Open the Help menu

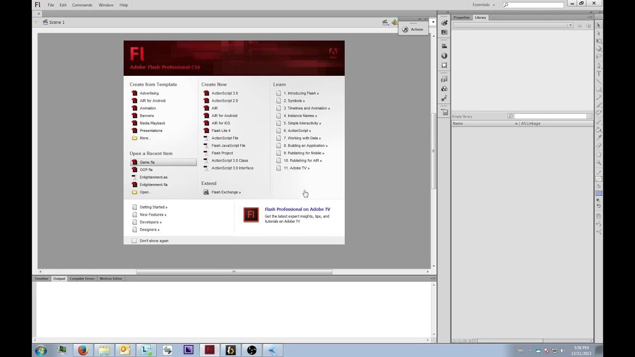coord(124,5)
